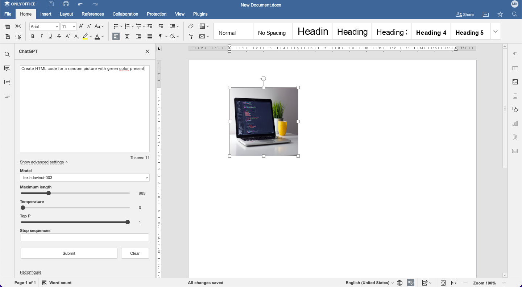This screenshot has height=287, width=522.
Task: Click the Reconfigure link
Action: click(x=31, y=272)
